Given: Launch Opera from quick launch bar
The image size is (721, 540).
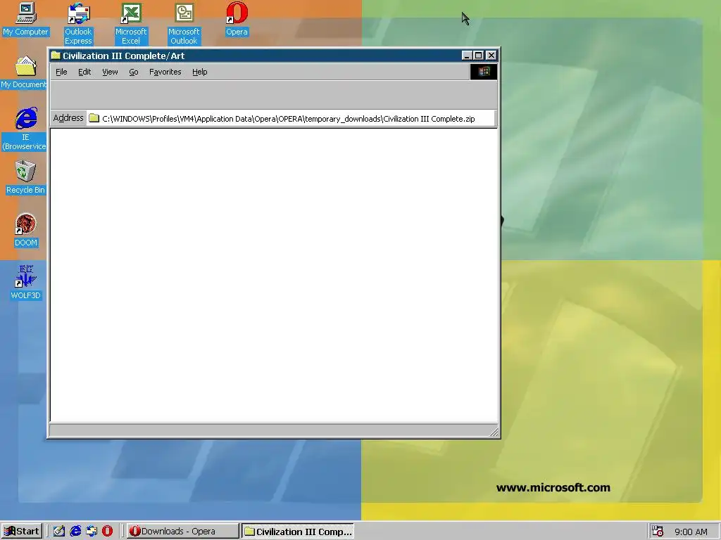Looking at the screenshot, I should point(108,532).
